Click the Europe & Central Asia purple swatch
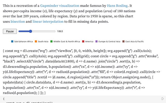Image resolution: width=166 pixels, height=103 pixels. click(x=96, y=41)
